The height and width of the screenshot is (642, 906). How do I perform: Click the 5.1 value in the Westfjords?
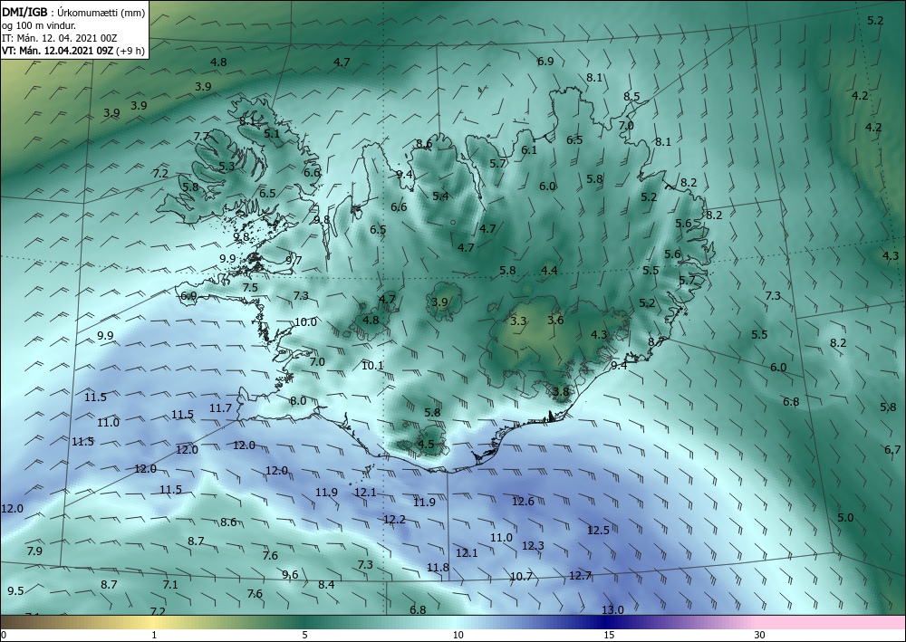[x=272, y=133]
